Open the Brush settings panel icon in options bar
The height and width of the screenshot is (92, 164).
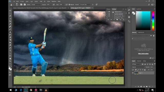(x=21, y=5)
